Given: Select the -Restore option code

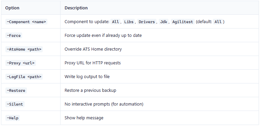Looking at the screenshot, I should (16, 90).
